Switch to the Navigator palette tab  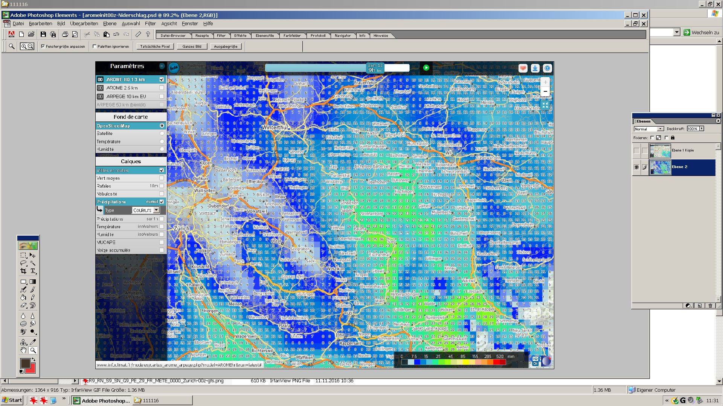(x=342, y=36)
